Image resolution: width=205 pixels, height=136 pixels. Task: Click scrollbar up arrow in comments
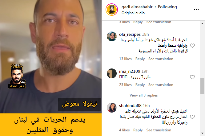click(x=203, y=23)
